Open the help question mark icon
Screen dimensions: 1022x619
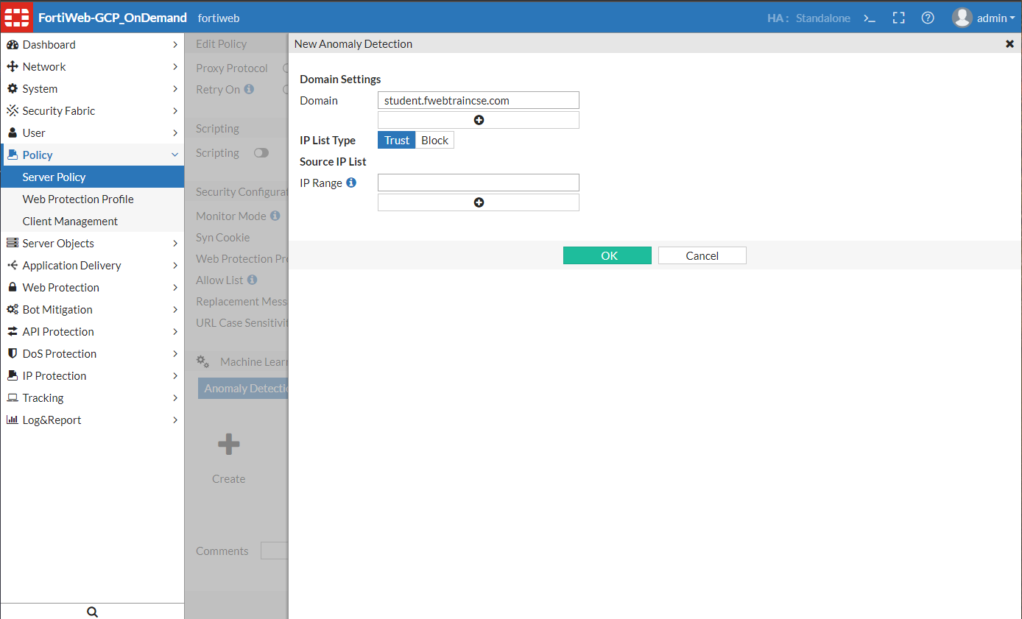(928, 18)
